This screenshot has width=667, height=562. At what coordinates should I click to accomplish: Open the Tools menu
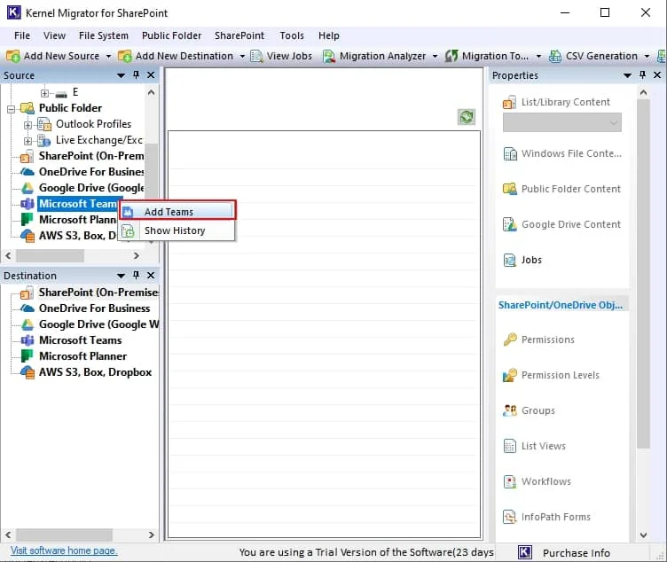[x=292, y=35]
